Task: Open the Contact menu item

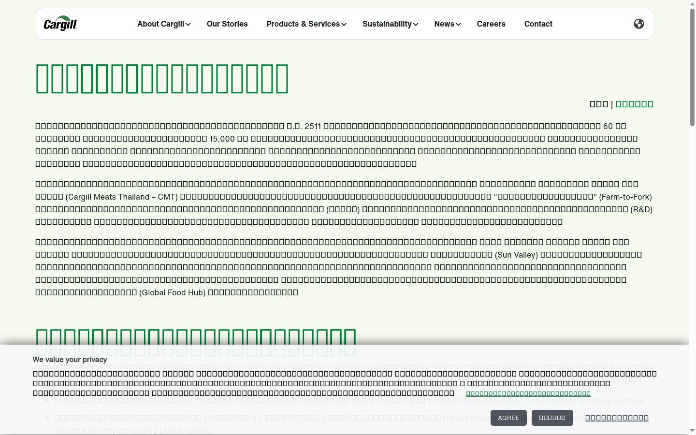Action: 538,24
